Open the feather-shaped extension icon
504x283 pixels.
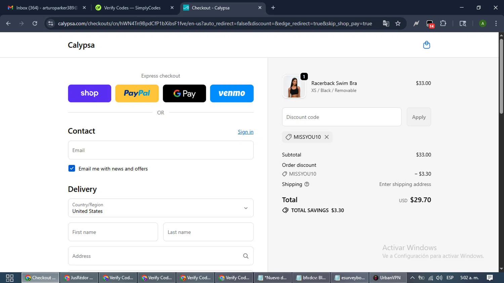pos(416,23)
